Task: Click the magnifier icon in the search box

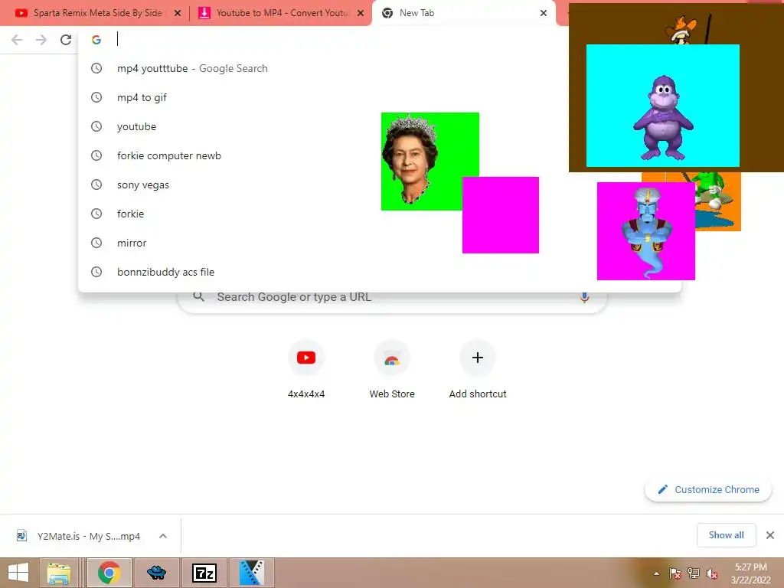Action: coord(198,297)
